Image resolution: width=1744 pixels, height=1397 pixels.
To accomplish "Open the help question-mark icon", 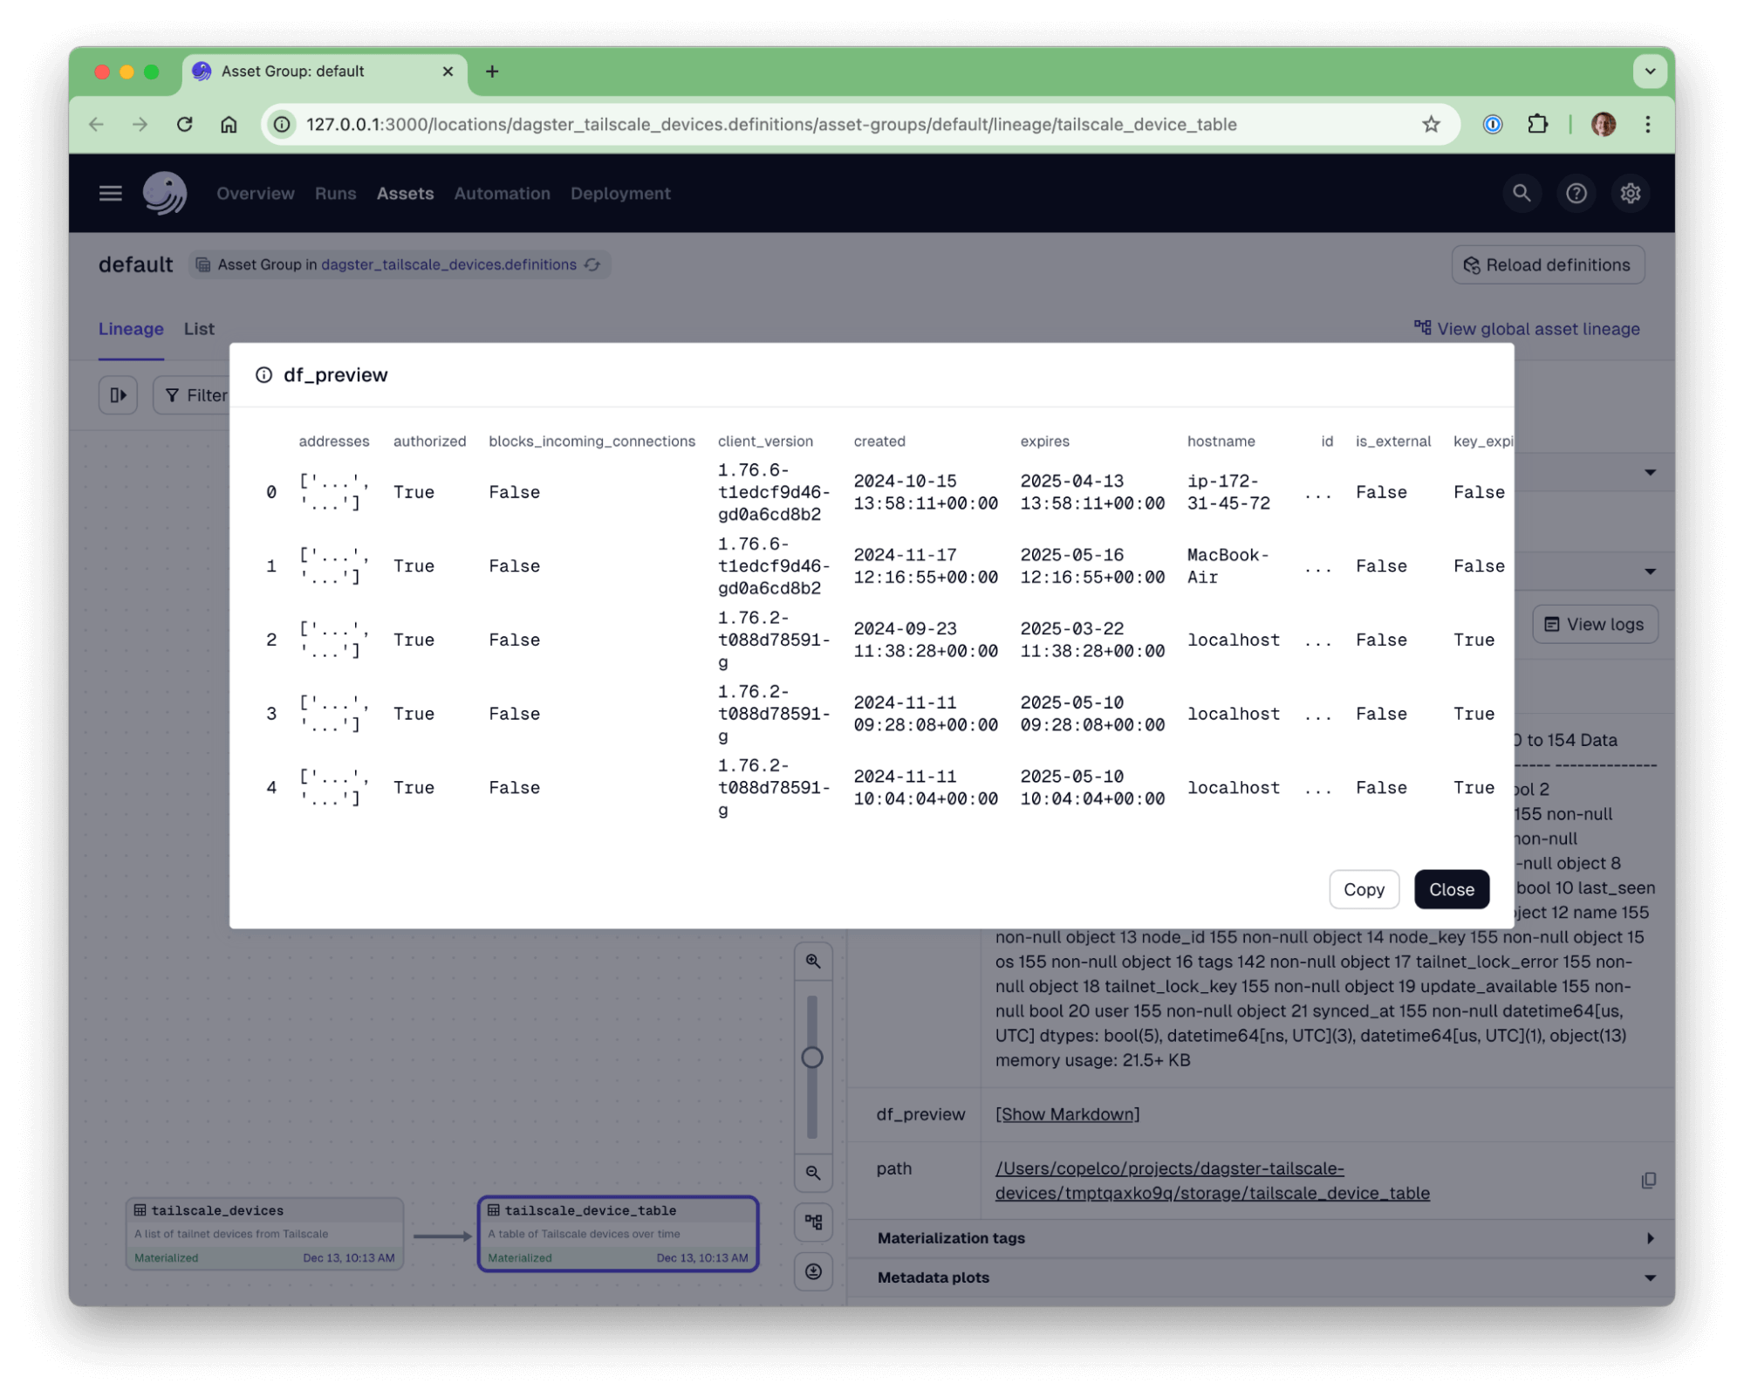I will [x=1576, y=193].
